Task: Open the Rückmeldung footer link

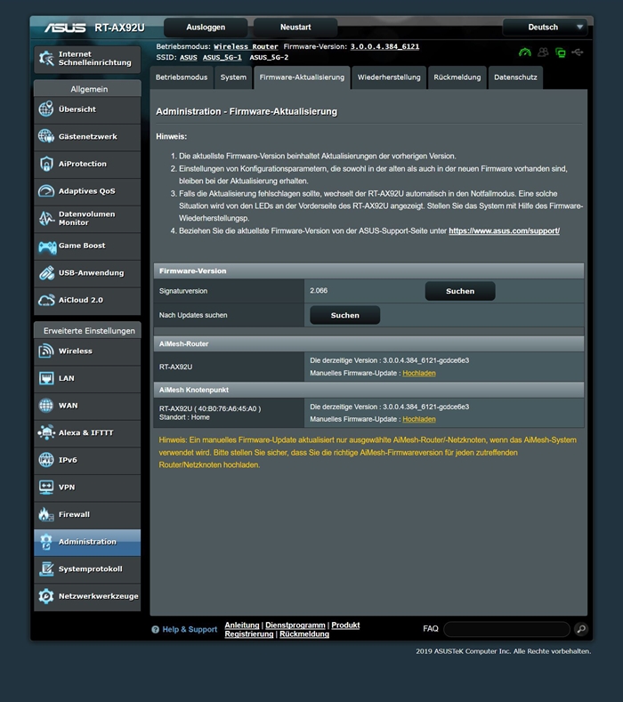Action: click(x=304, y=634)
